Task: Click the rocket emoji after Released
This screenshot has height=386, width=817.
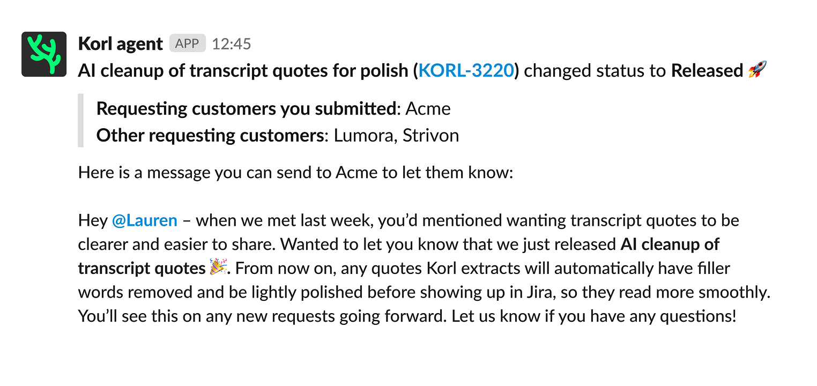Action: pos(757,70)
